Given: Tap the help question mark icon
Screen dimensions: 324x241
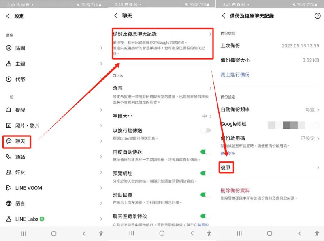Looking at the screenshot, I should pyautogui.click(x=317, y=16).
